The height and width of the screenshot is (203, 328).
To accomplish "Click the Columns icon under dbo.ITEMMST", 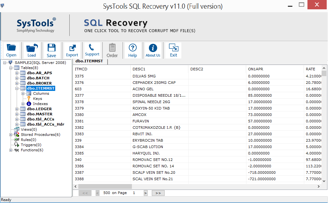I will [29, 93].
